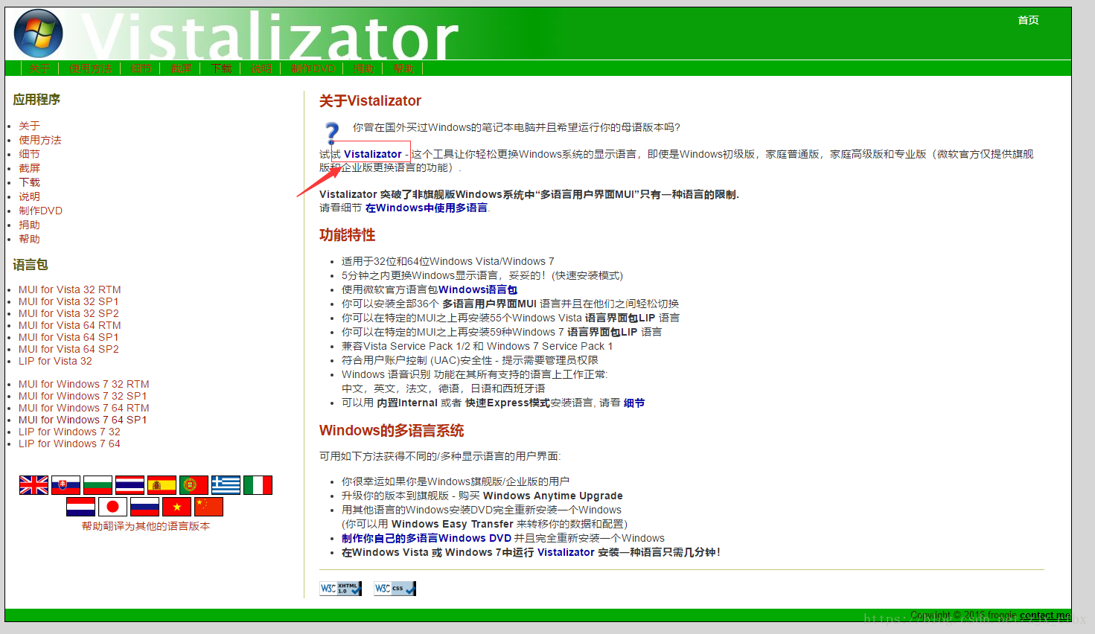
Task: Go to 首页 in the header
Action: pos(1028,20)
